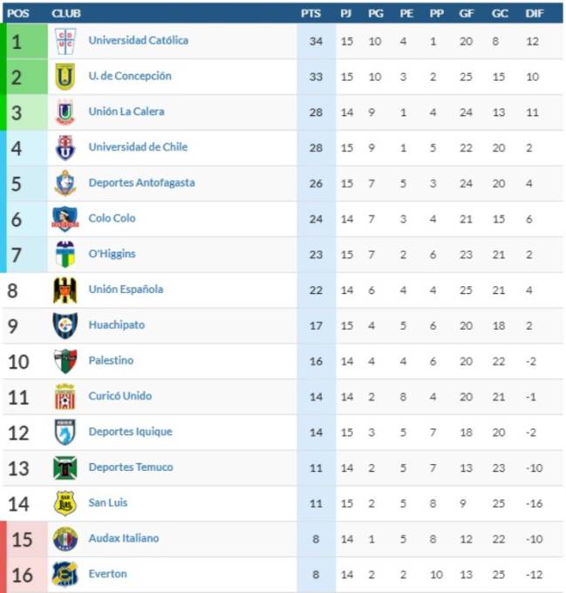Click the Palestino club crest icon

click(65, 361)
